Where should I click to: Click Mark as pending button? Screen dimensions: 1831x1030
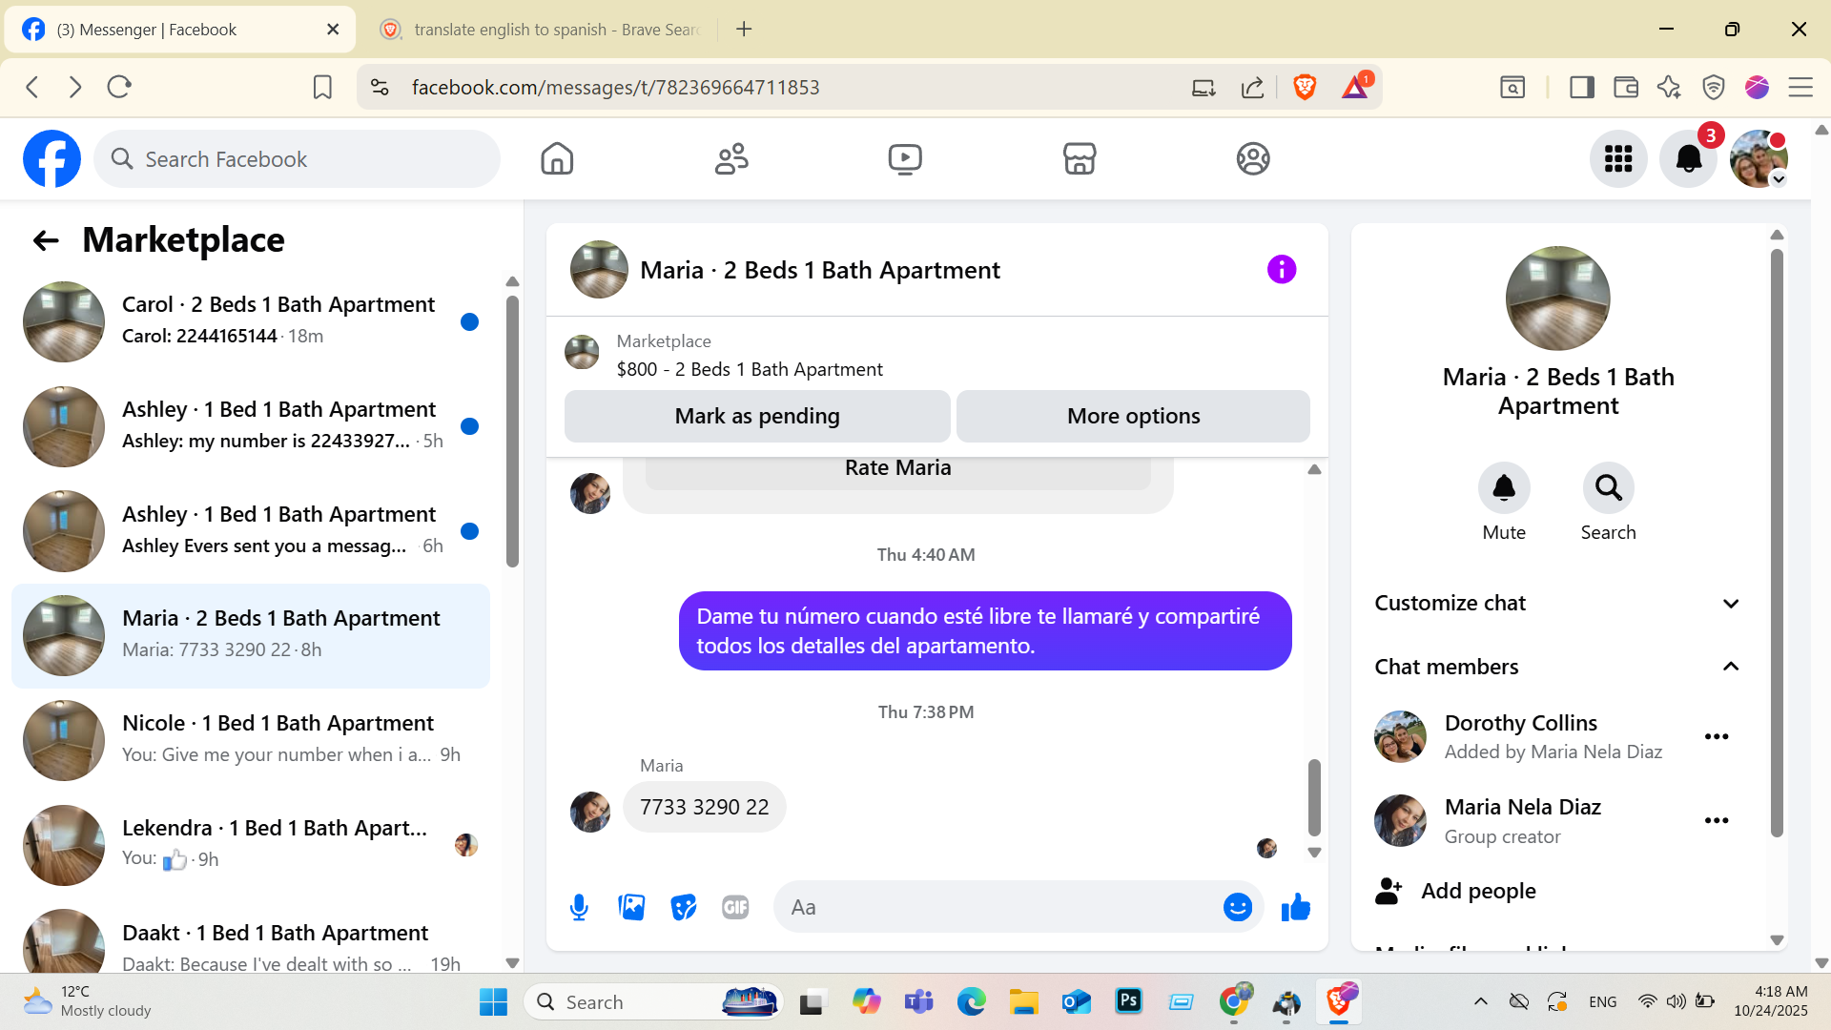[757, 416]
